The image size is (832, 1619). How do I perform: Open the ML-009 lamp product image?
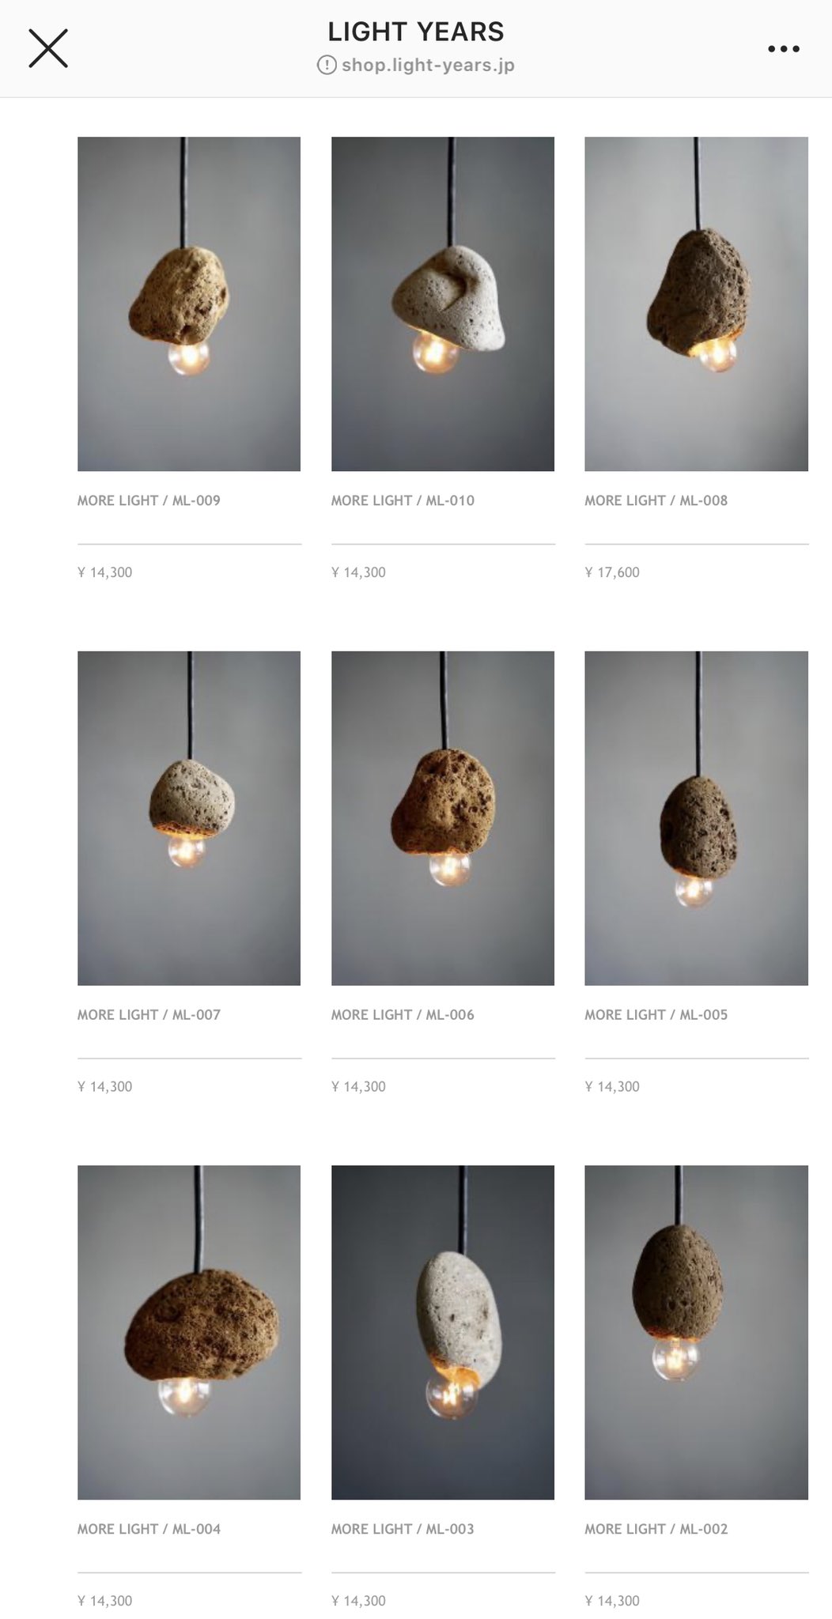pyautogui.click(x=189, y=304)
